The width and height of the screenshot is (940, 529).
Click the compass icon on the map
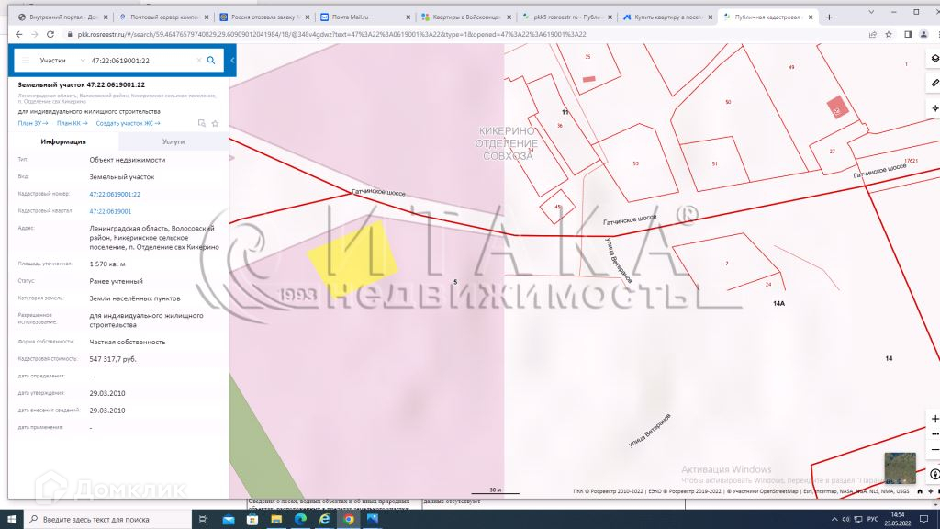[934, 474]
